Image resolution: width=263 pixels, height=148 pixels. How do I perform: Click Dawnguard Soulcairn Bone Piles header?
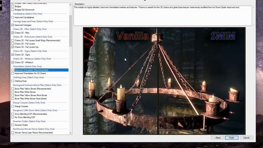click(37, 85)
